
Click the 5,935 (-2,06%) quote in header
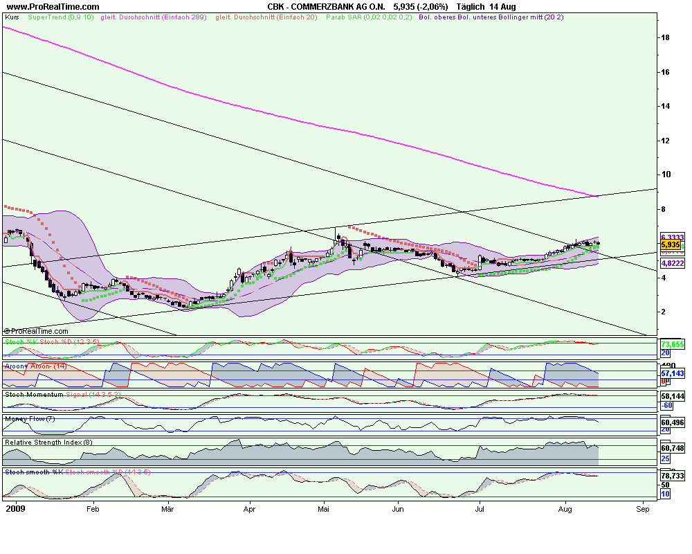click(421, 7)
